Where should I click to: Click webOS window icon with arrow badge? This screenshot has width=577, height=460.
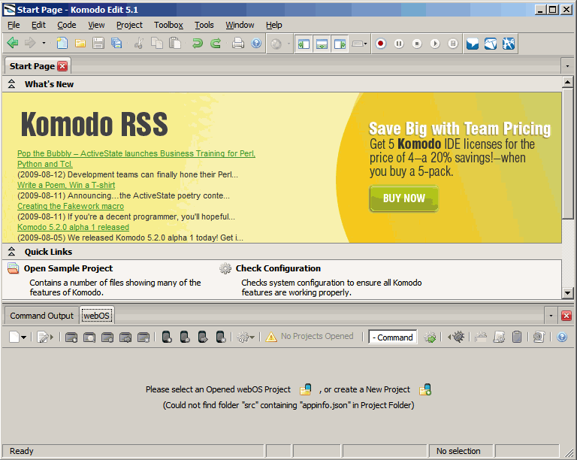(125, 337)
